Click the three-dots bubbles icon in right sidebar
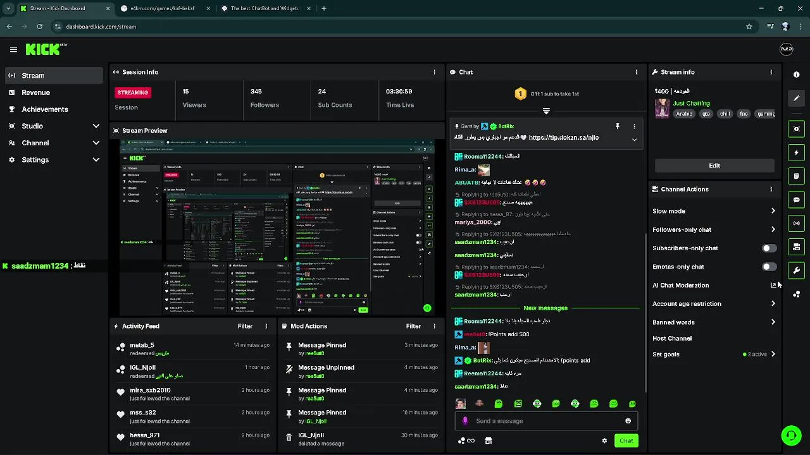 (x=796, y=294)
